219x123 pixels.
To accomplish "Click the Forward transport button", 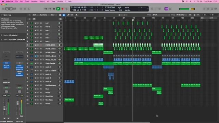I will [50, 9].
